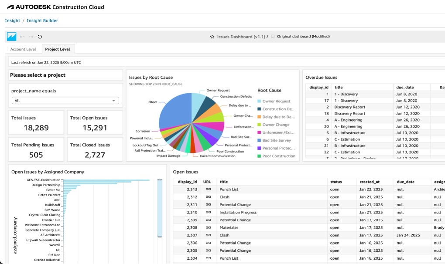Click Personal Protec... legend color swatch
The width and height of the screenshot is (445, 264).
(x=259, y=148)
